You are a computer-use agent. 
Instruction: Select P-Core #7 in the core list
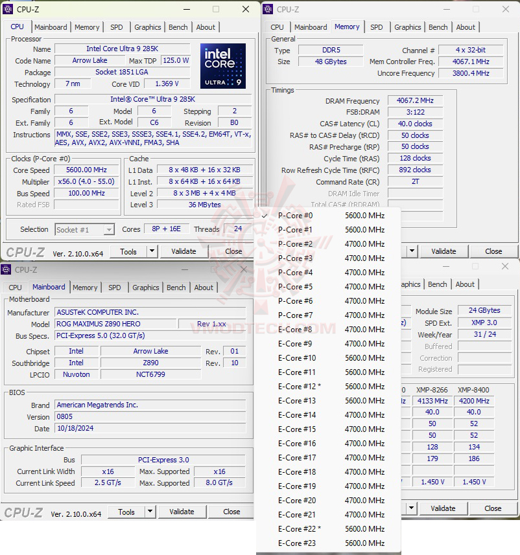tap(329, 315)
